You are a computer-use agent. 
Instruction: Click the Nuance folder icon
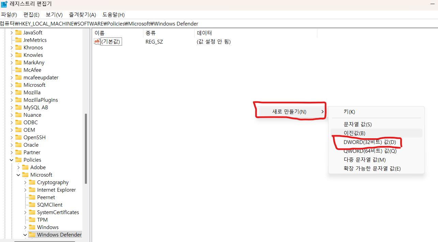pos(18,115)
